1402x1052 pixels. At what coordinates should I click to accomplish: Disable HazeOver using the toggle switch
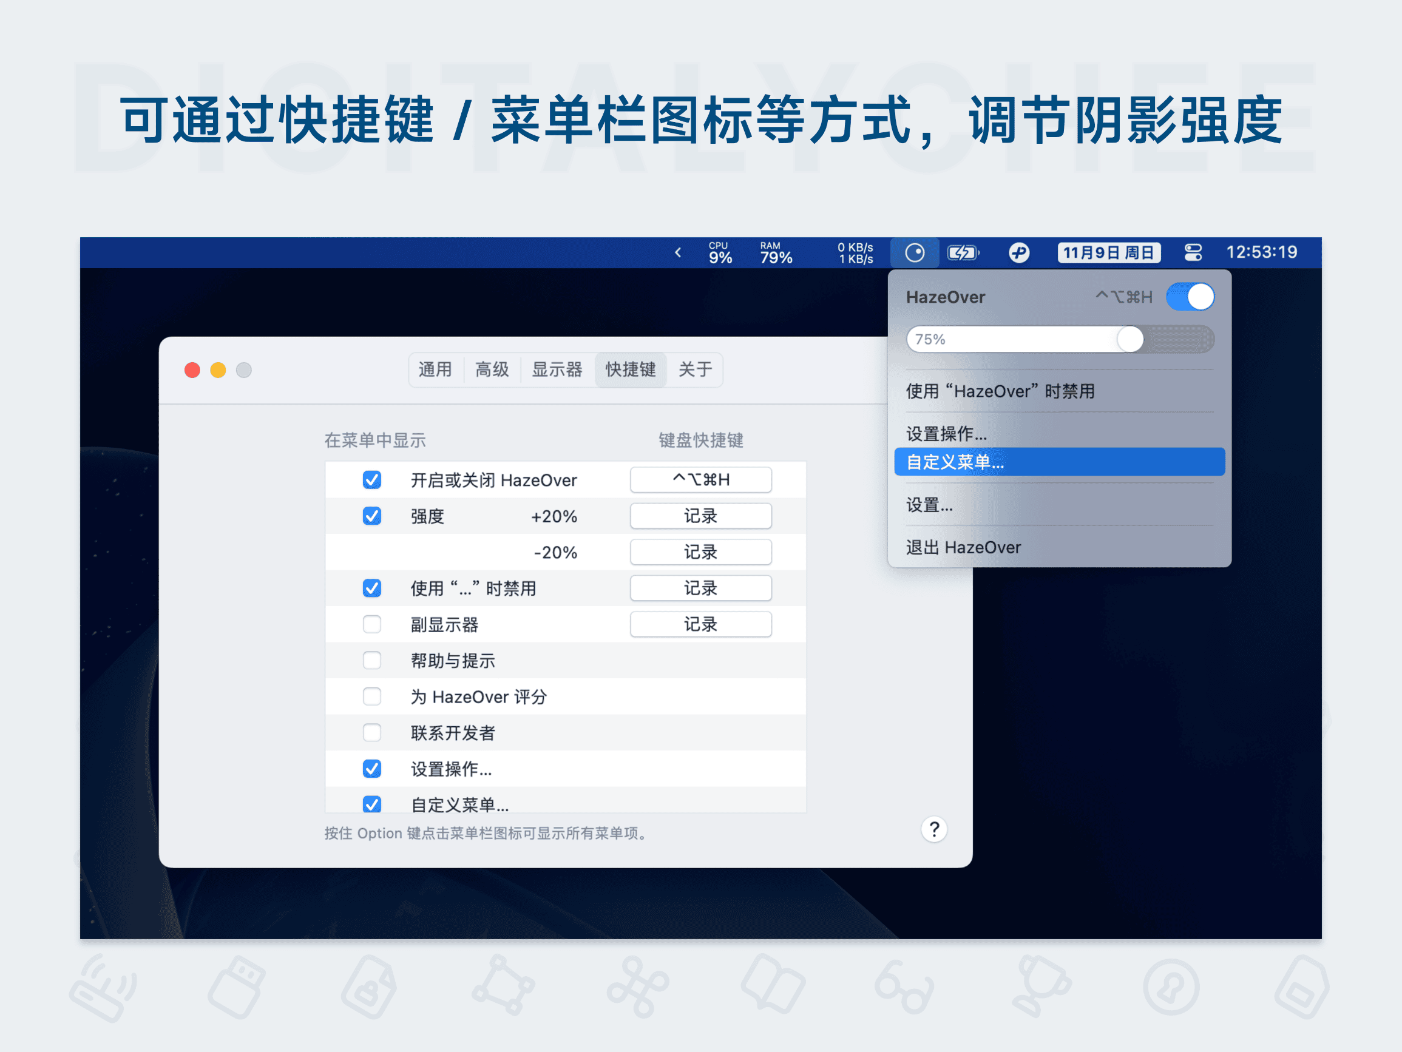(1190, 297)
